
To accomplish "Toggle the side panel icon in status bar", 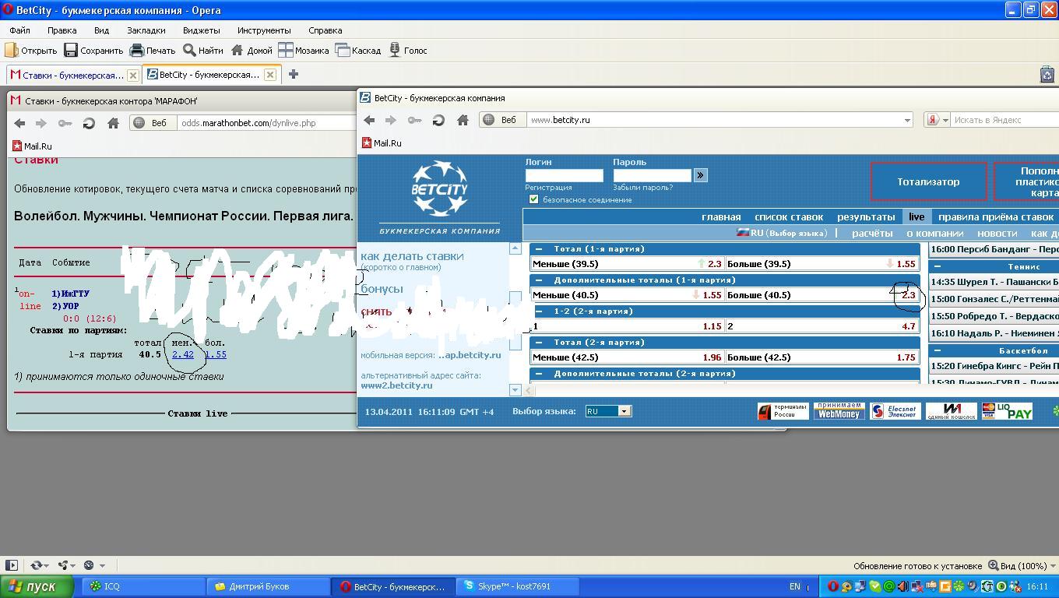I will [11, 565].
